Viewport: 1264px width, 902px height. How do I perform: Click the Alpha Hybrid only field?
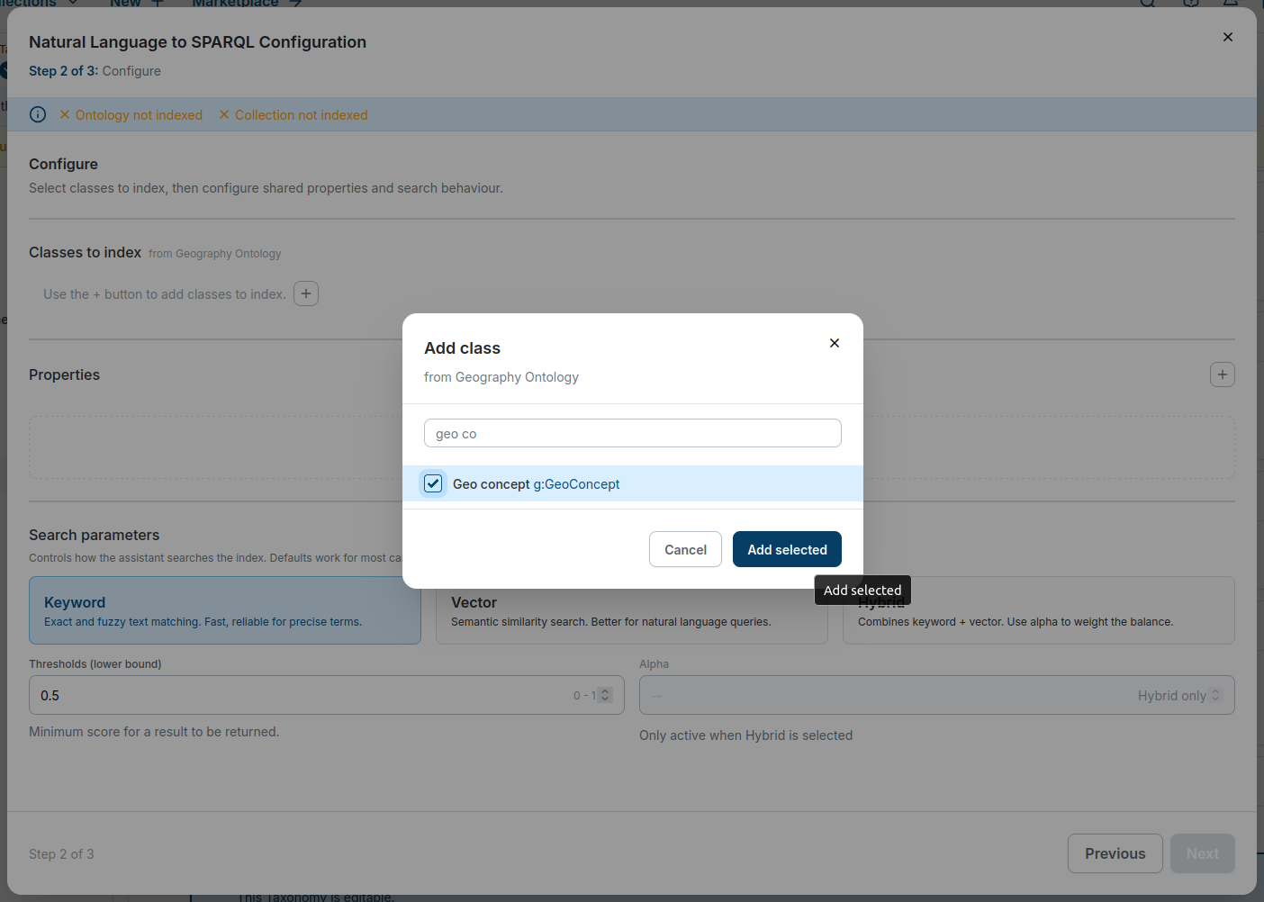coord(937,695)
